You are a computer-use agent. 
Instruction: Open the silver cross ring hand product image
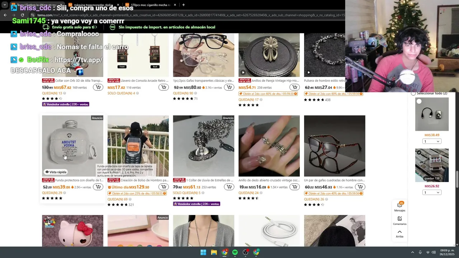coord(269,146)
